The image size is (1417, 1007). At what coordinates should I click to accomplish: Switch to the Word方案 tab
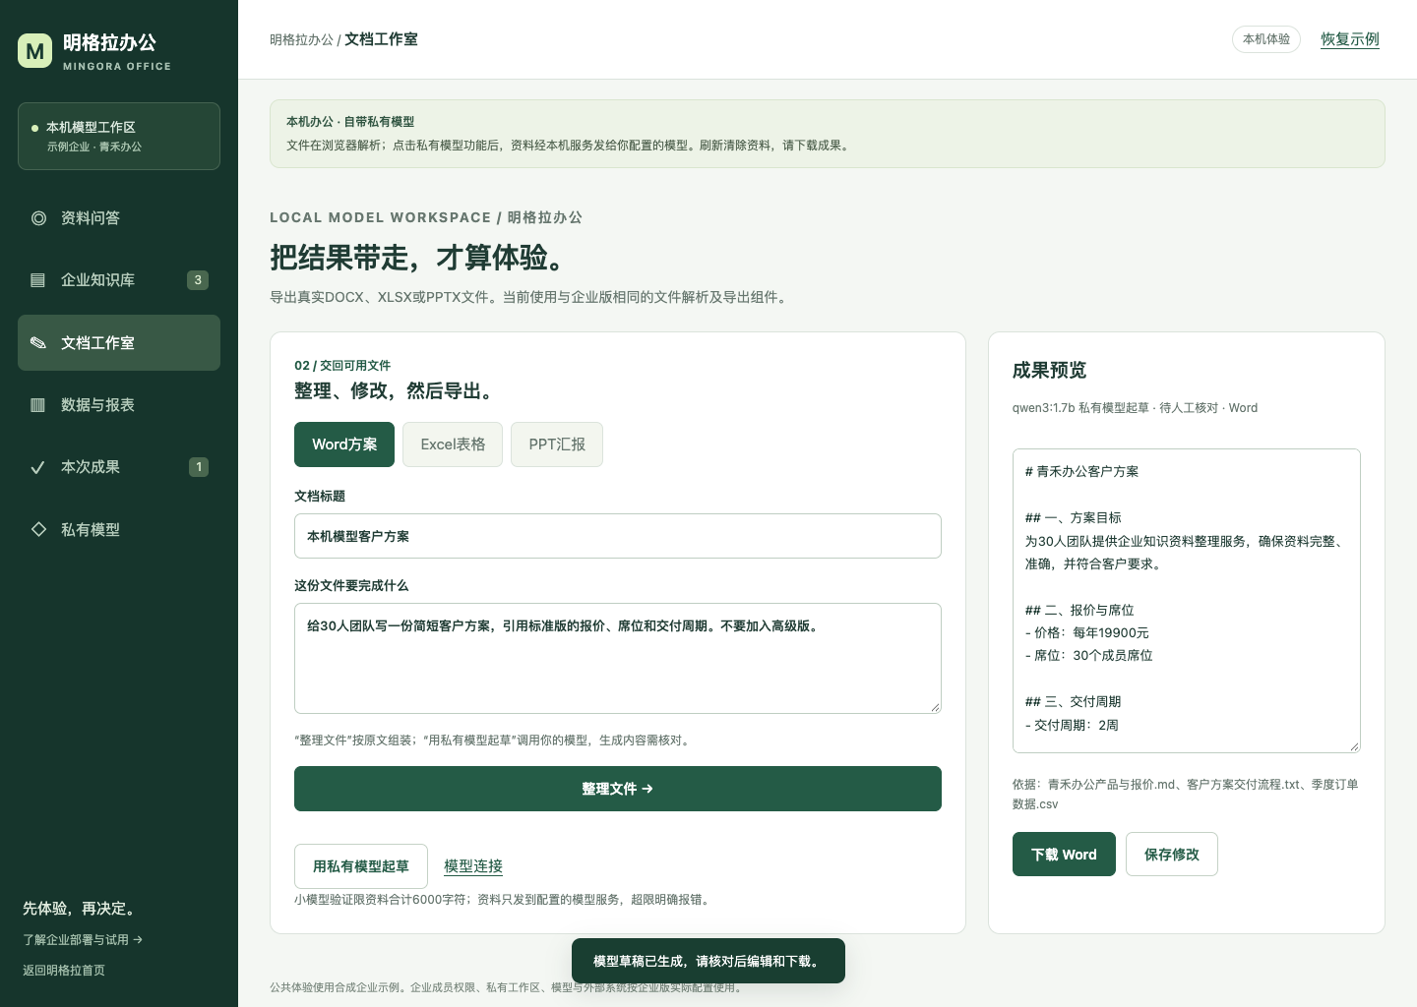pyautogui.click(x=344, y=444)
